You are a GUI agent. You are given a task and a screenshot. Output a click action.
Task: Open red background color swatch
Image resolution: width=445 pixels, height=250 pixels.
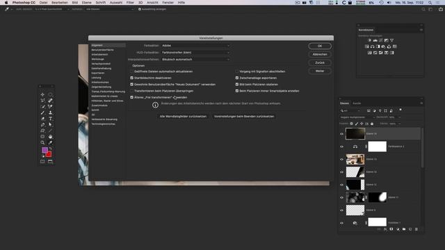click(49, 154)
